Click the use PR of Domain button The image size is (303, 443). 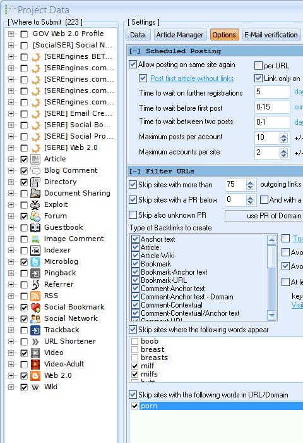(x=264, y=216)
